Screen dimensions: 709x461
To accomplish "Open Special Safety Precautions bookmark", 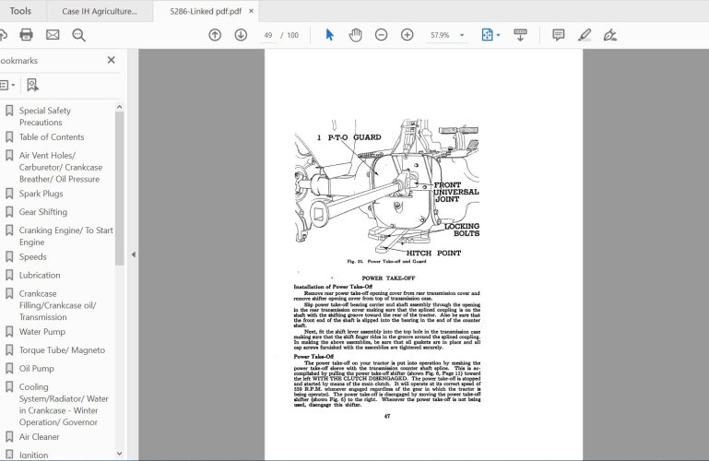I will [x=45, y=116].
